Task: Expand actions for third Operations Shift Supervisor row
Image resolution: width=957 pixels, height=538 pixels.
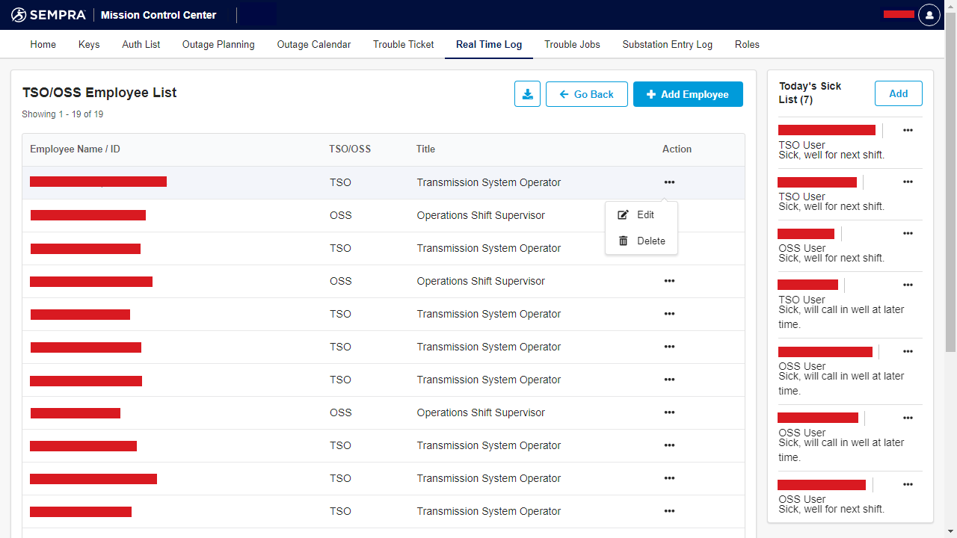Action: click(x=669, y=412)
